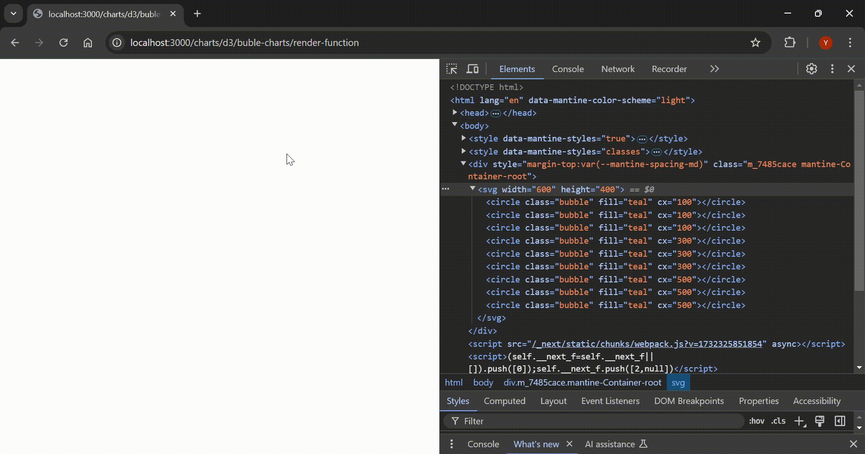This screenshot has height=454, width=865.
Task: Select the svg breadcrumb item
Action: coord(678,382)
